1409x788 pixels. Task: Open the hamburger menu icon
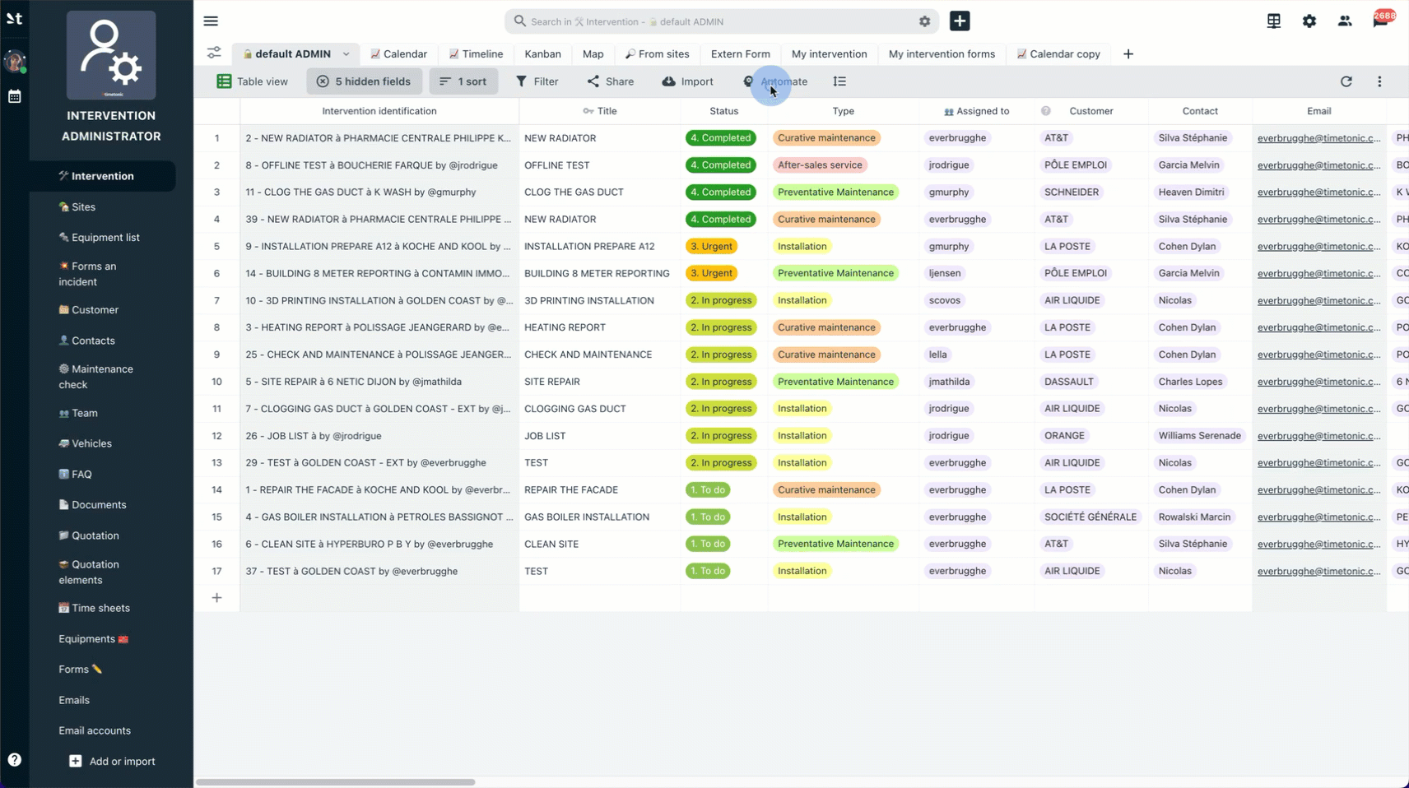click(x=211, y=21)
